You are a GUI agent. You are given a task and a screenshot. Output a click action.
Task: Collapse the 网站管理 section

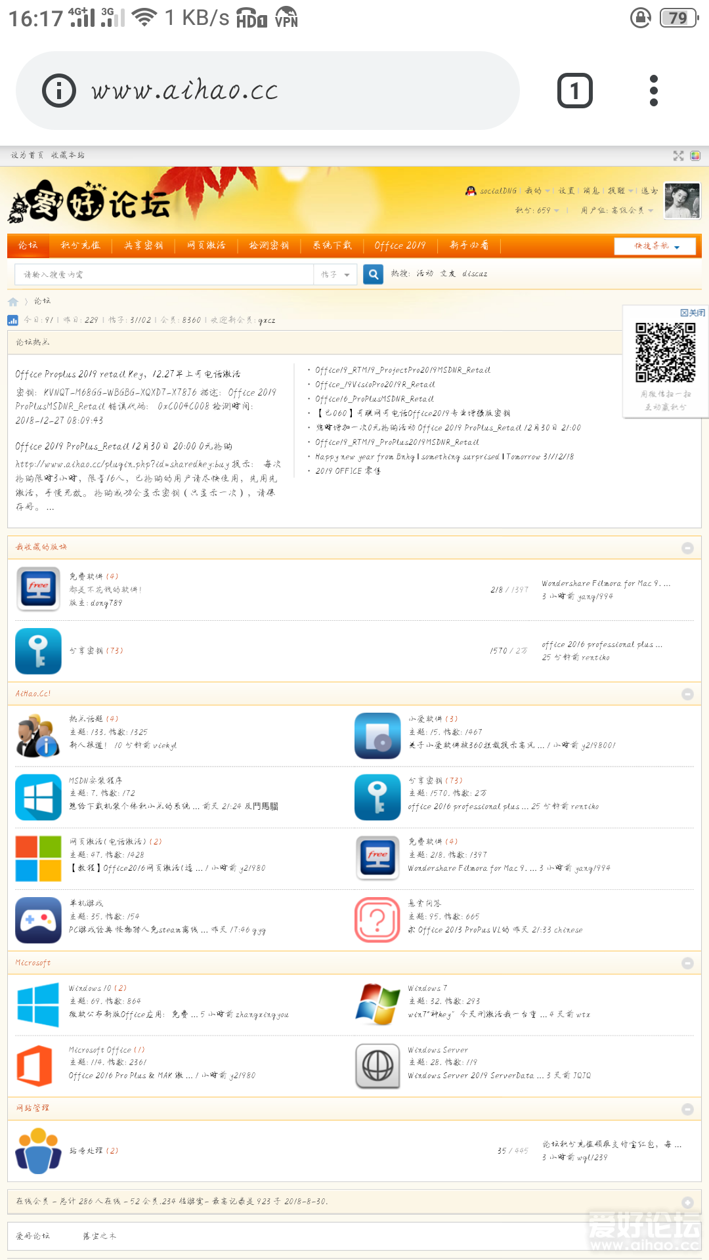tap(687, 1109)
